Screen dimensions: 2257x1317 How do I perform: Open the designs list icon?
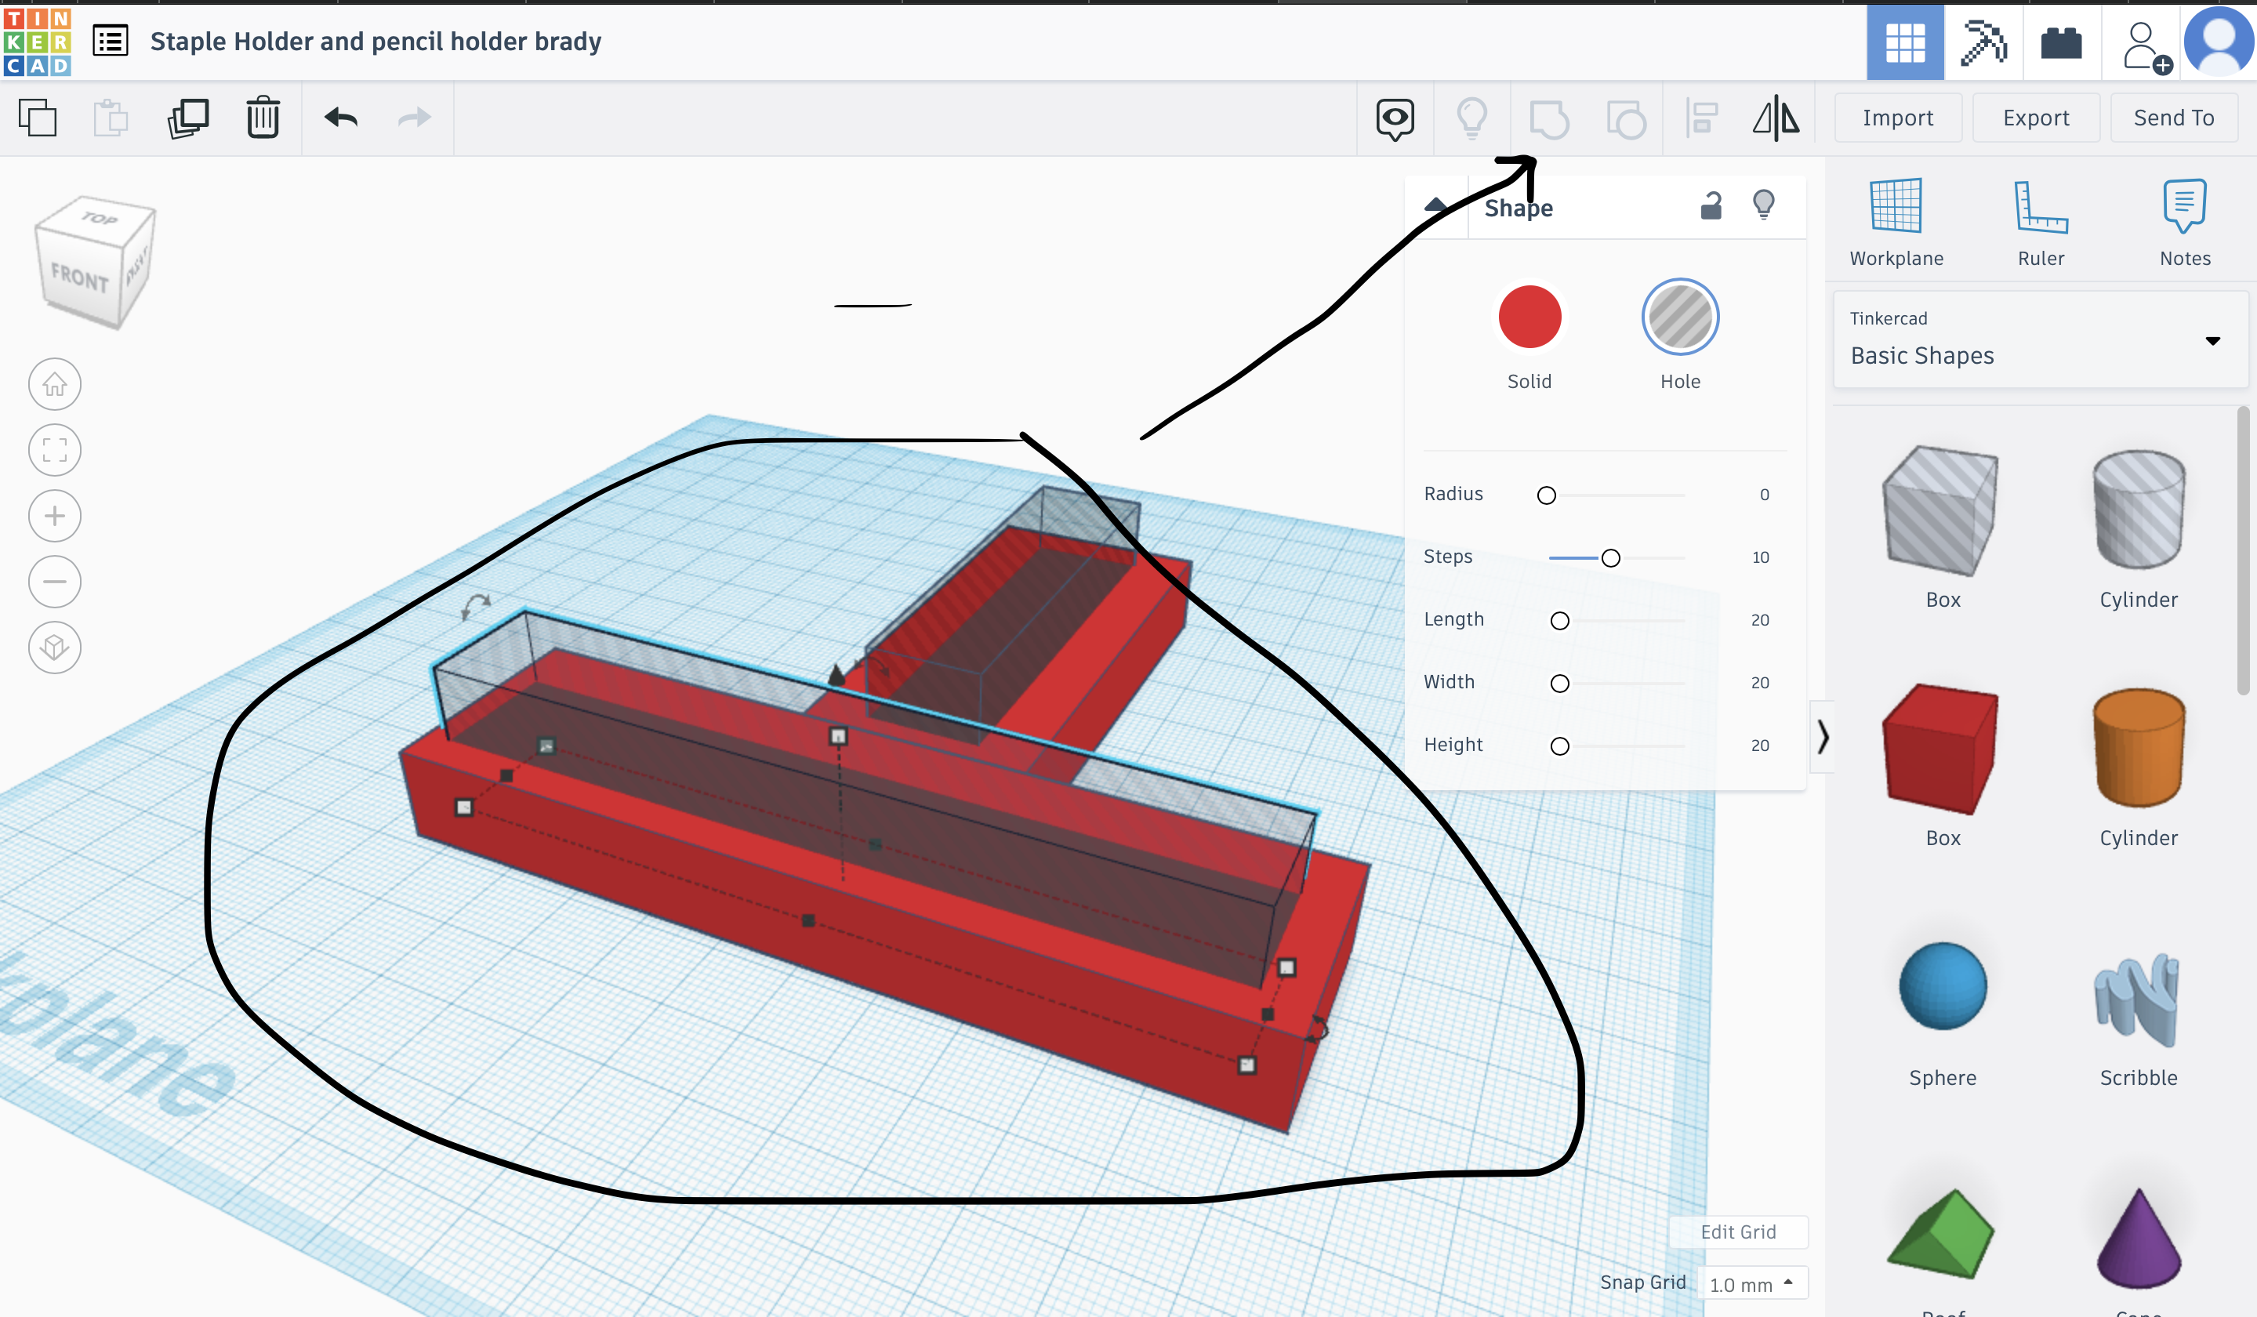(x=111, y=42)
